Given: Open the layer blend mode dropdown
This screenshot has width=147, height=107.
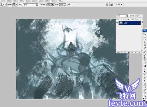Looking at the screenshot, I should coord(122,16).
